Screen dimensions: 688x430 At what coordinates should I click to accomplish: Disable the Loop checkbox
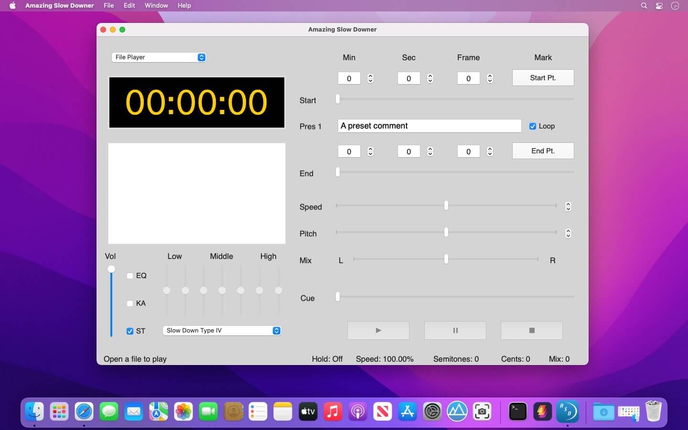pyautogui.click(x=532, y=126)
